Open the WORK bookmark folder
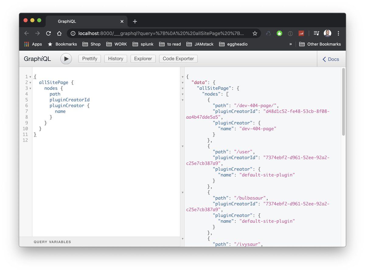 click(x=116, y=44)
